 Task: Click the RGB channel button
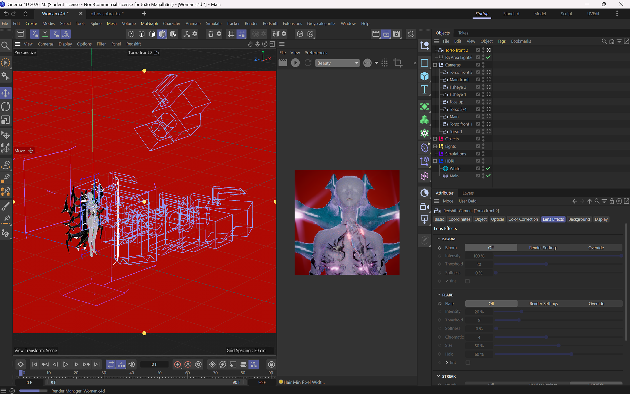[x=367, y=63]
